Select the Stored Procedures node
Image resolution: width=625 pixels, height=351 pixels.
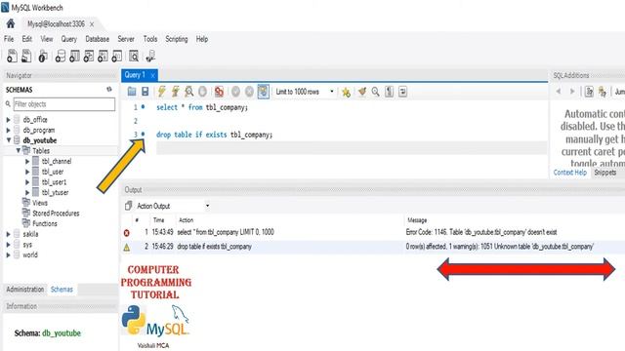point(56,213)
